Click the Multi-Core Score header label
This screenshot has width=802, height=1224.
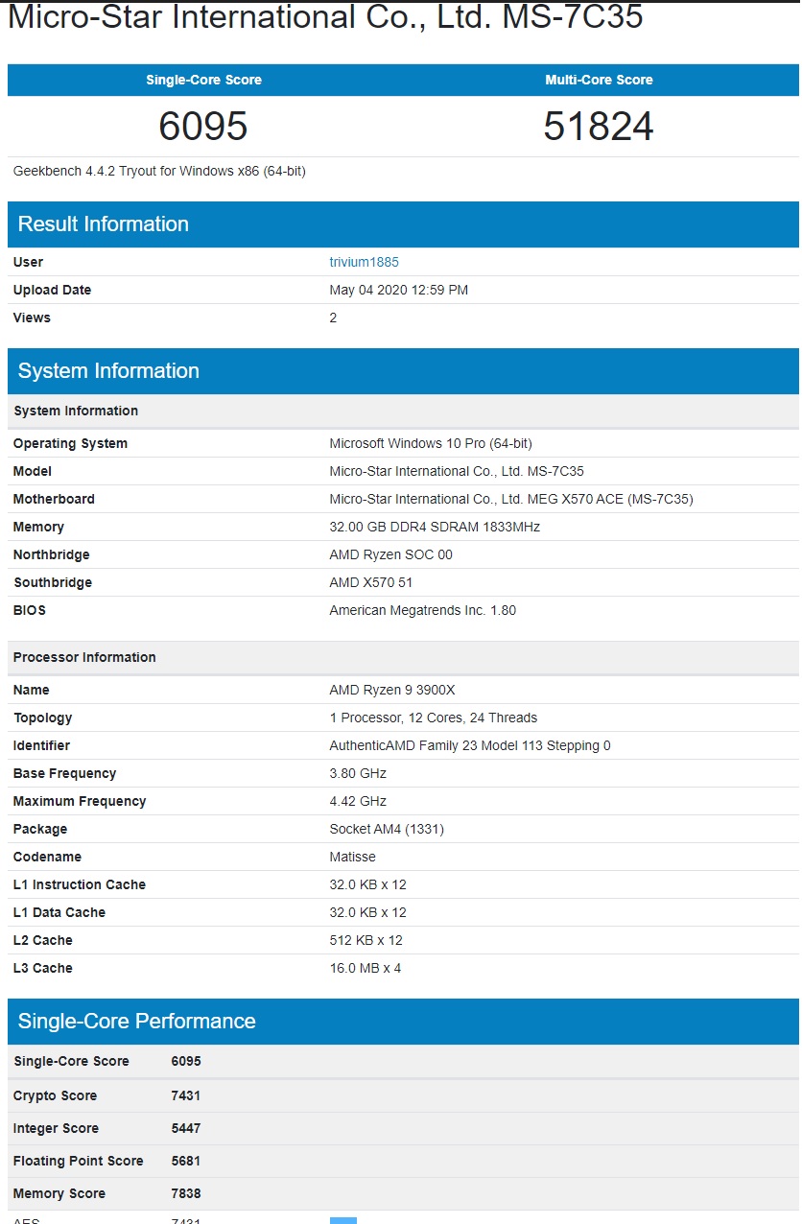[x=599, y=80]
